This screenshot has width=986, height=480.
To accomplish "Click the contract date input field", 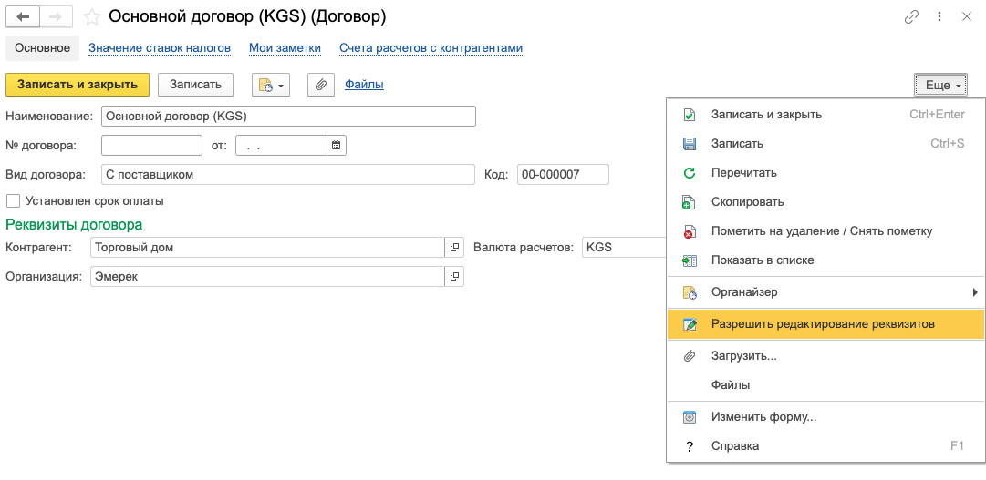I will coord(281,145).
